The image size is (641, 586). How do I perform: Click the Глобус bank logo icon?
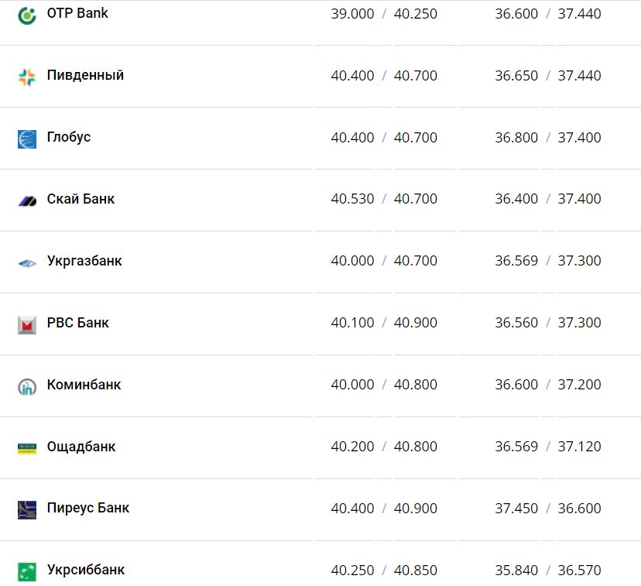coord(27,139)
